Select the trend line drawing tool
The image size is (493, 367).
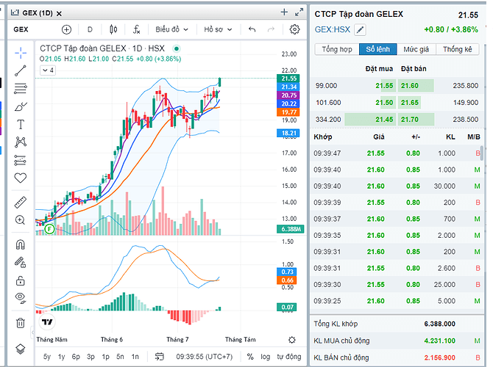[21, 71]
